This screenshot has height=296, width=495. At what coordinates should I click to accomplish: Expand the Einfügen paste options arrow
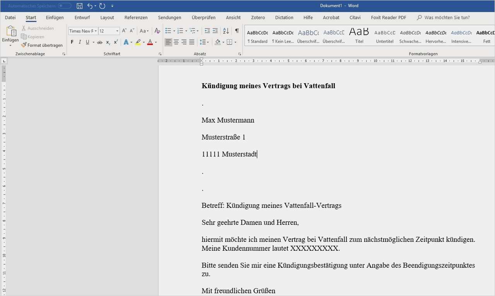point(10,46)
